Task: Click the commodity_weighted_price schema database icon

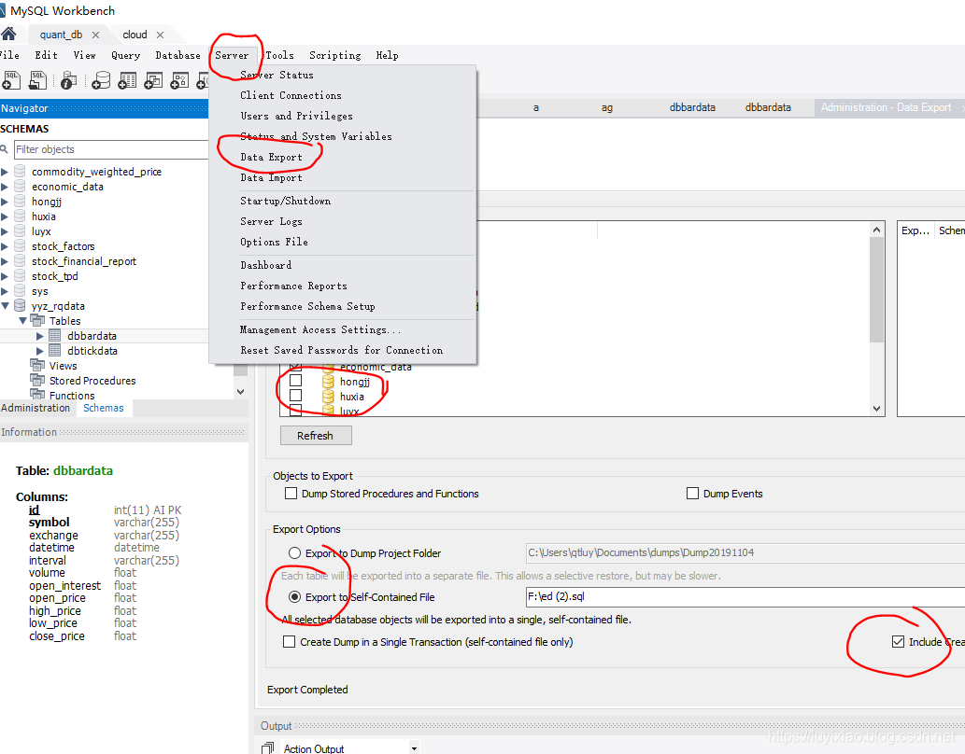Action: click(20, 171)
